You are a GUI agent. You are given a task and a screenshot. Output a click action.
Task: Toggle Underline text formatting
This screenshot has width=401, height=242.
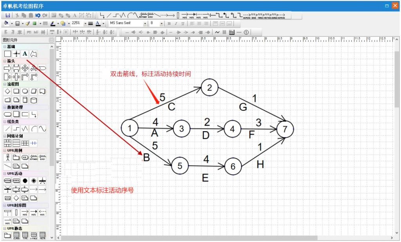(182, 23)
